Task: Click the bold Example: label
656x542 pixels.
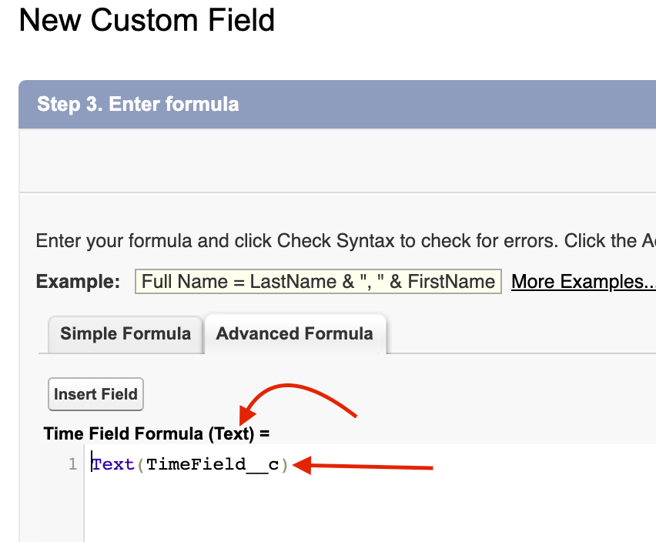Action: [x=78, y=282]
